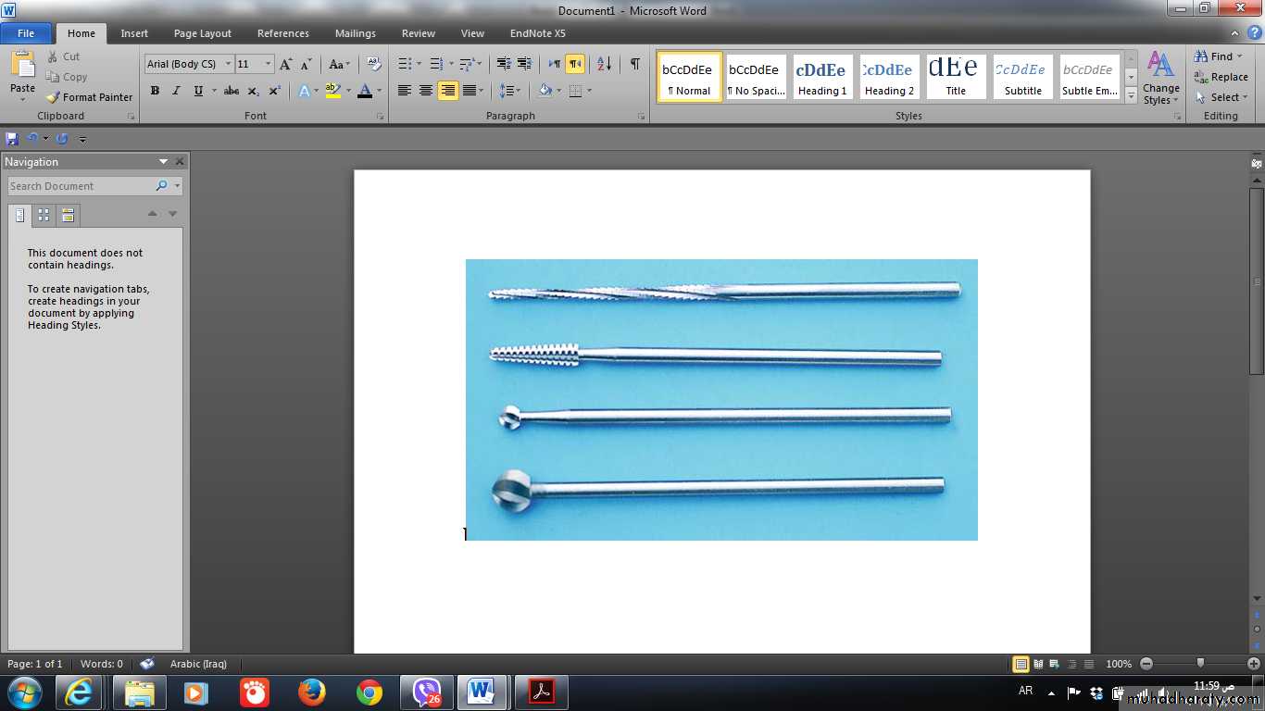Switch to the Insert tab
The image size is (1265, 711).
(x=134, y=33)
